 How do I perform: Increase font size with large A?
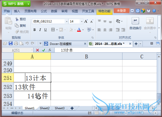click(x=86, y=21)
